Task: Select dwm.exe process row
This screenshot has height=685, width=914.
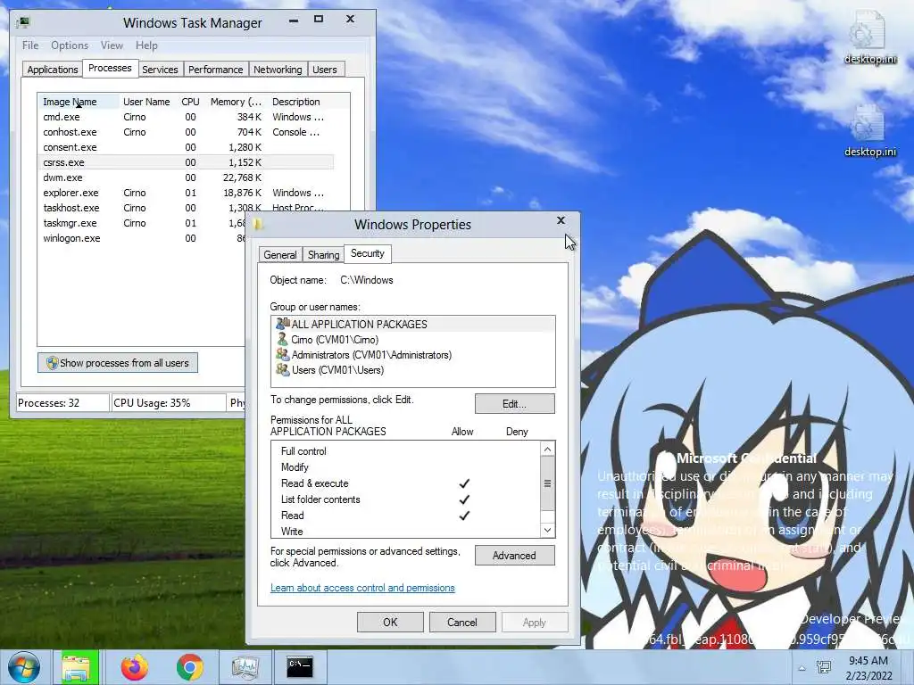Action: point(187,177)
